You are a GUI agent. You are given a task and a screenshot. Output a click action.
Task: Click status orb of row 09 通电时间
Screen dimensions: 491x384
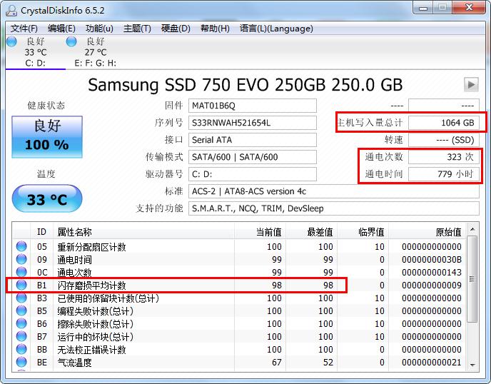click(21, 259)
